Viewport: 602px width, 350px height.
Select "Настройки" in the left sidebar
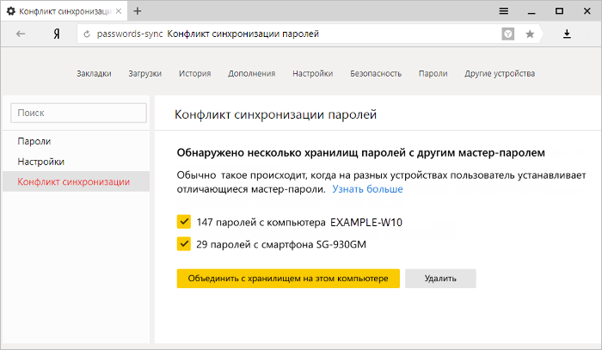(40, 162)
